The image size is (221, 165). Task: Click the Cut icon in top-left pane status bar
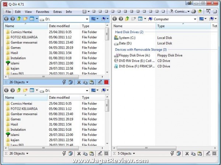pyautogui.click(x=79, y=82)
